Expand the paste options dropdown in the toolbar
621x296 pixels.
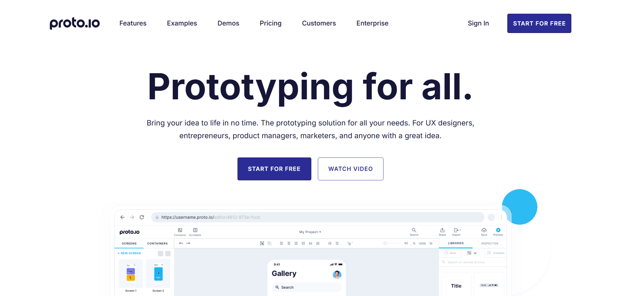pos(351,243)
